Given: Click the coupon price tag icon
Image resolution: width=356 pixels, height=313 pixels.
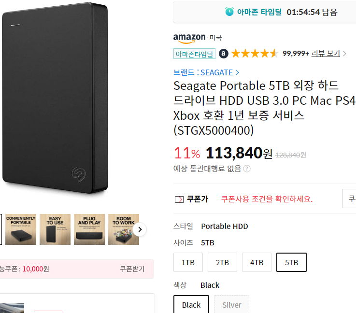Looking at the screenshot, I should click(179, 199).
